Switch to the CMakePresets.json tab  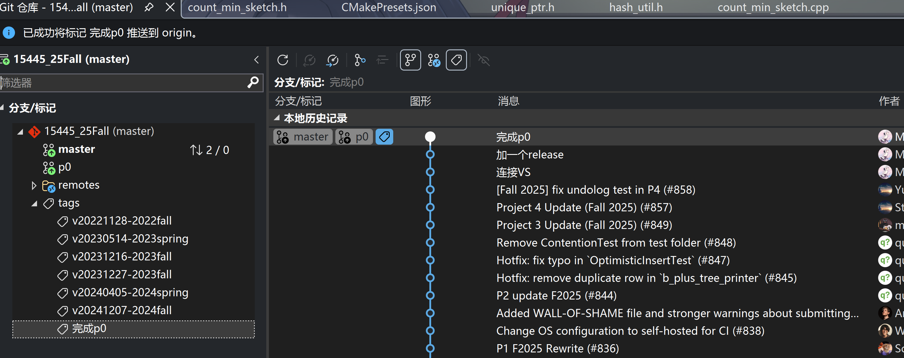coord(389,7)
